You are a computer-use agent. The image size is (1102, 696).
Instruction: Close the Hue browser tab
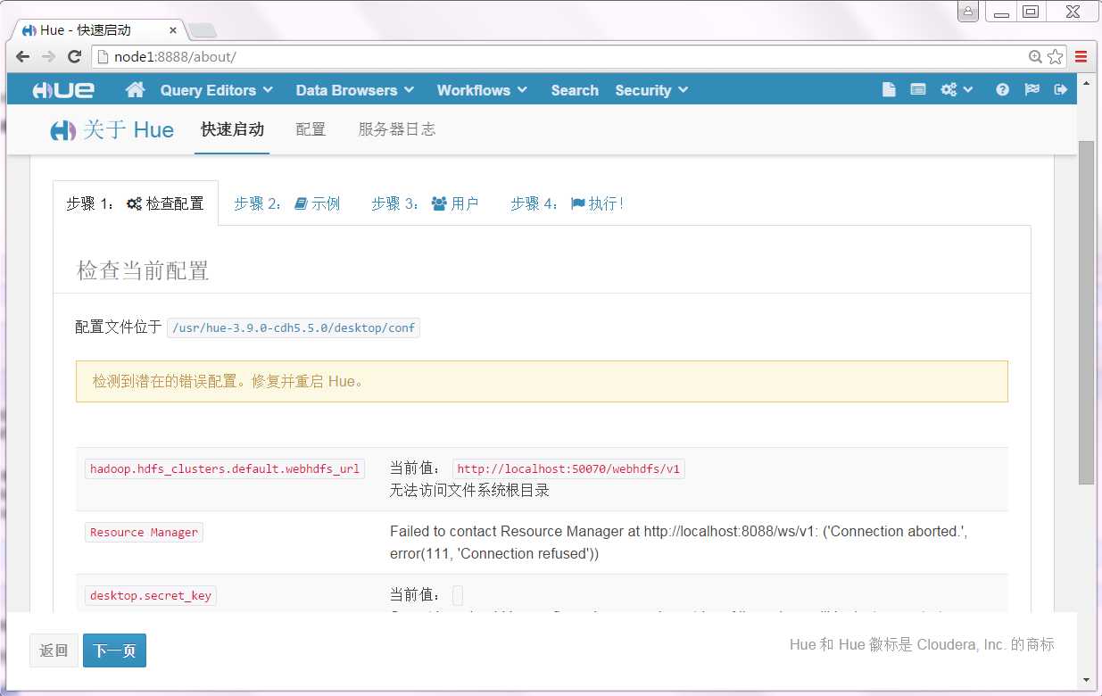point(172,29)
